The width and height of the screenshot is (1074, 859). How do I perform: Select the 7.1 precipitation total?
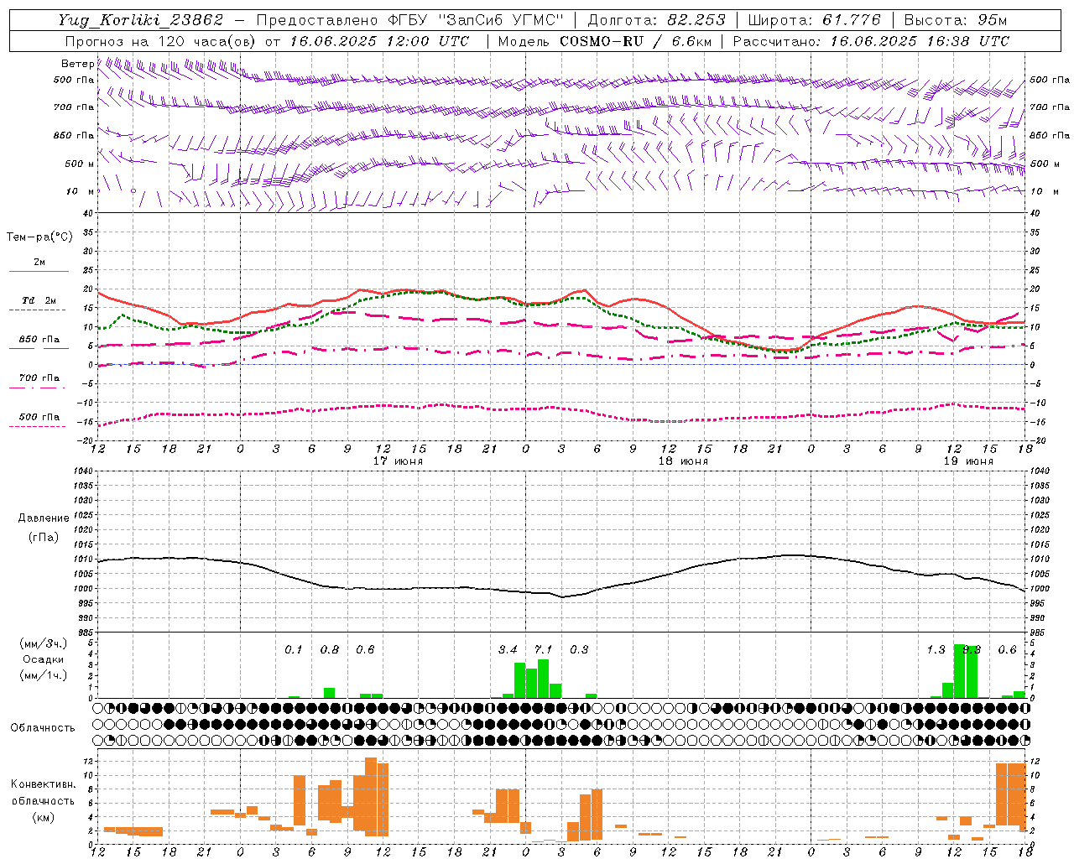click(544, 649)
